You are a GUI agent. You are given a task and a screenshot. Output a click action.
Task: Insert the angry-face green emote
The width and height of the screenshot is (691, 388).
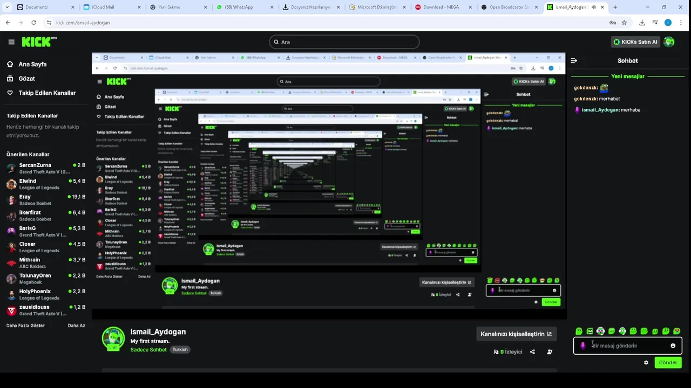click(x=590, y=331)
